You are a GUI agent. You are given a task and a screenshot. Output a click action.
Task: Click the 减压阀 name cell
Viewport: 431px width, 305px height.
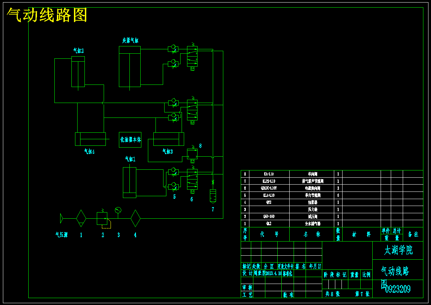[x=312, y=217]
